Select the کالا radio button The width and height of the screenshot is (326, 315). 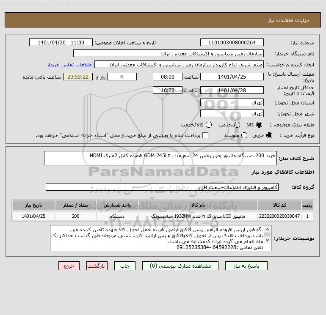259,125
